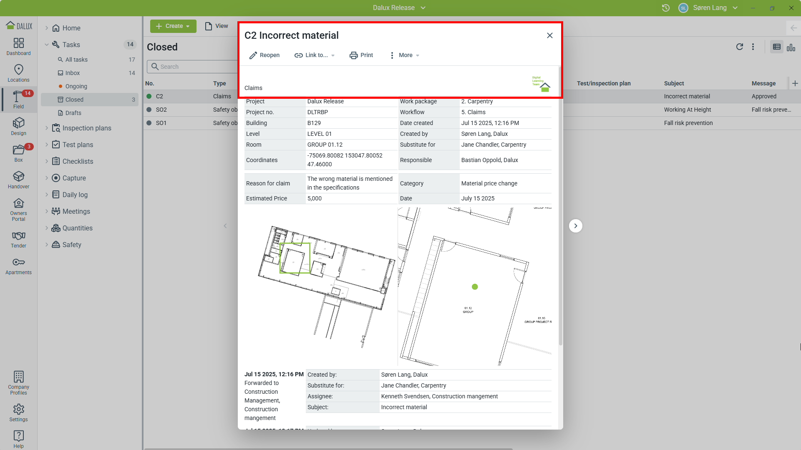This screenshot has width=801, height=450.
Task: Open the Dashboard sidebar icon
Action: point(18,46)
